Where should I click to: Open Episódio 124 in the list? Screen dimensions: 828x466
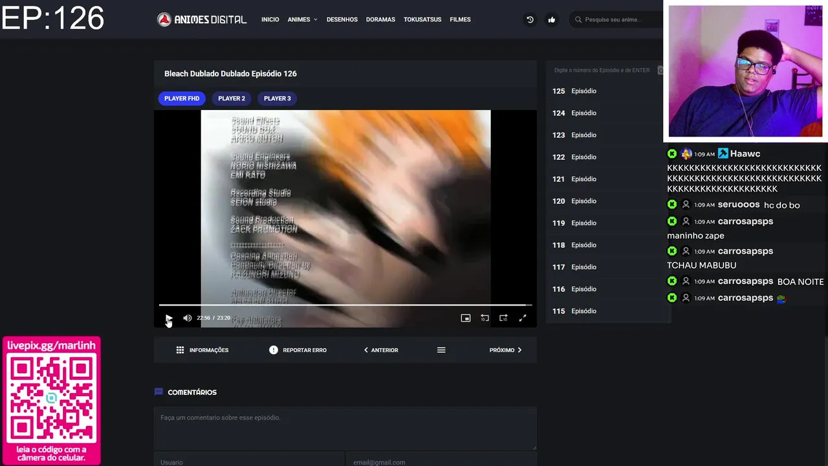tap(607, 113)
